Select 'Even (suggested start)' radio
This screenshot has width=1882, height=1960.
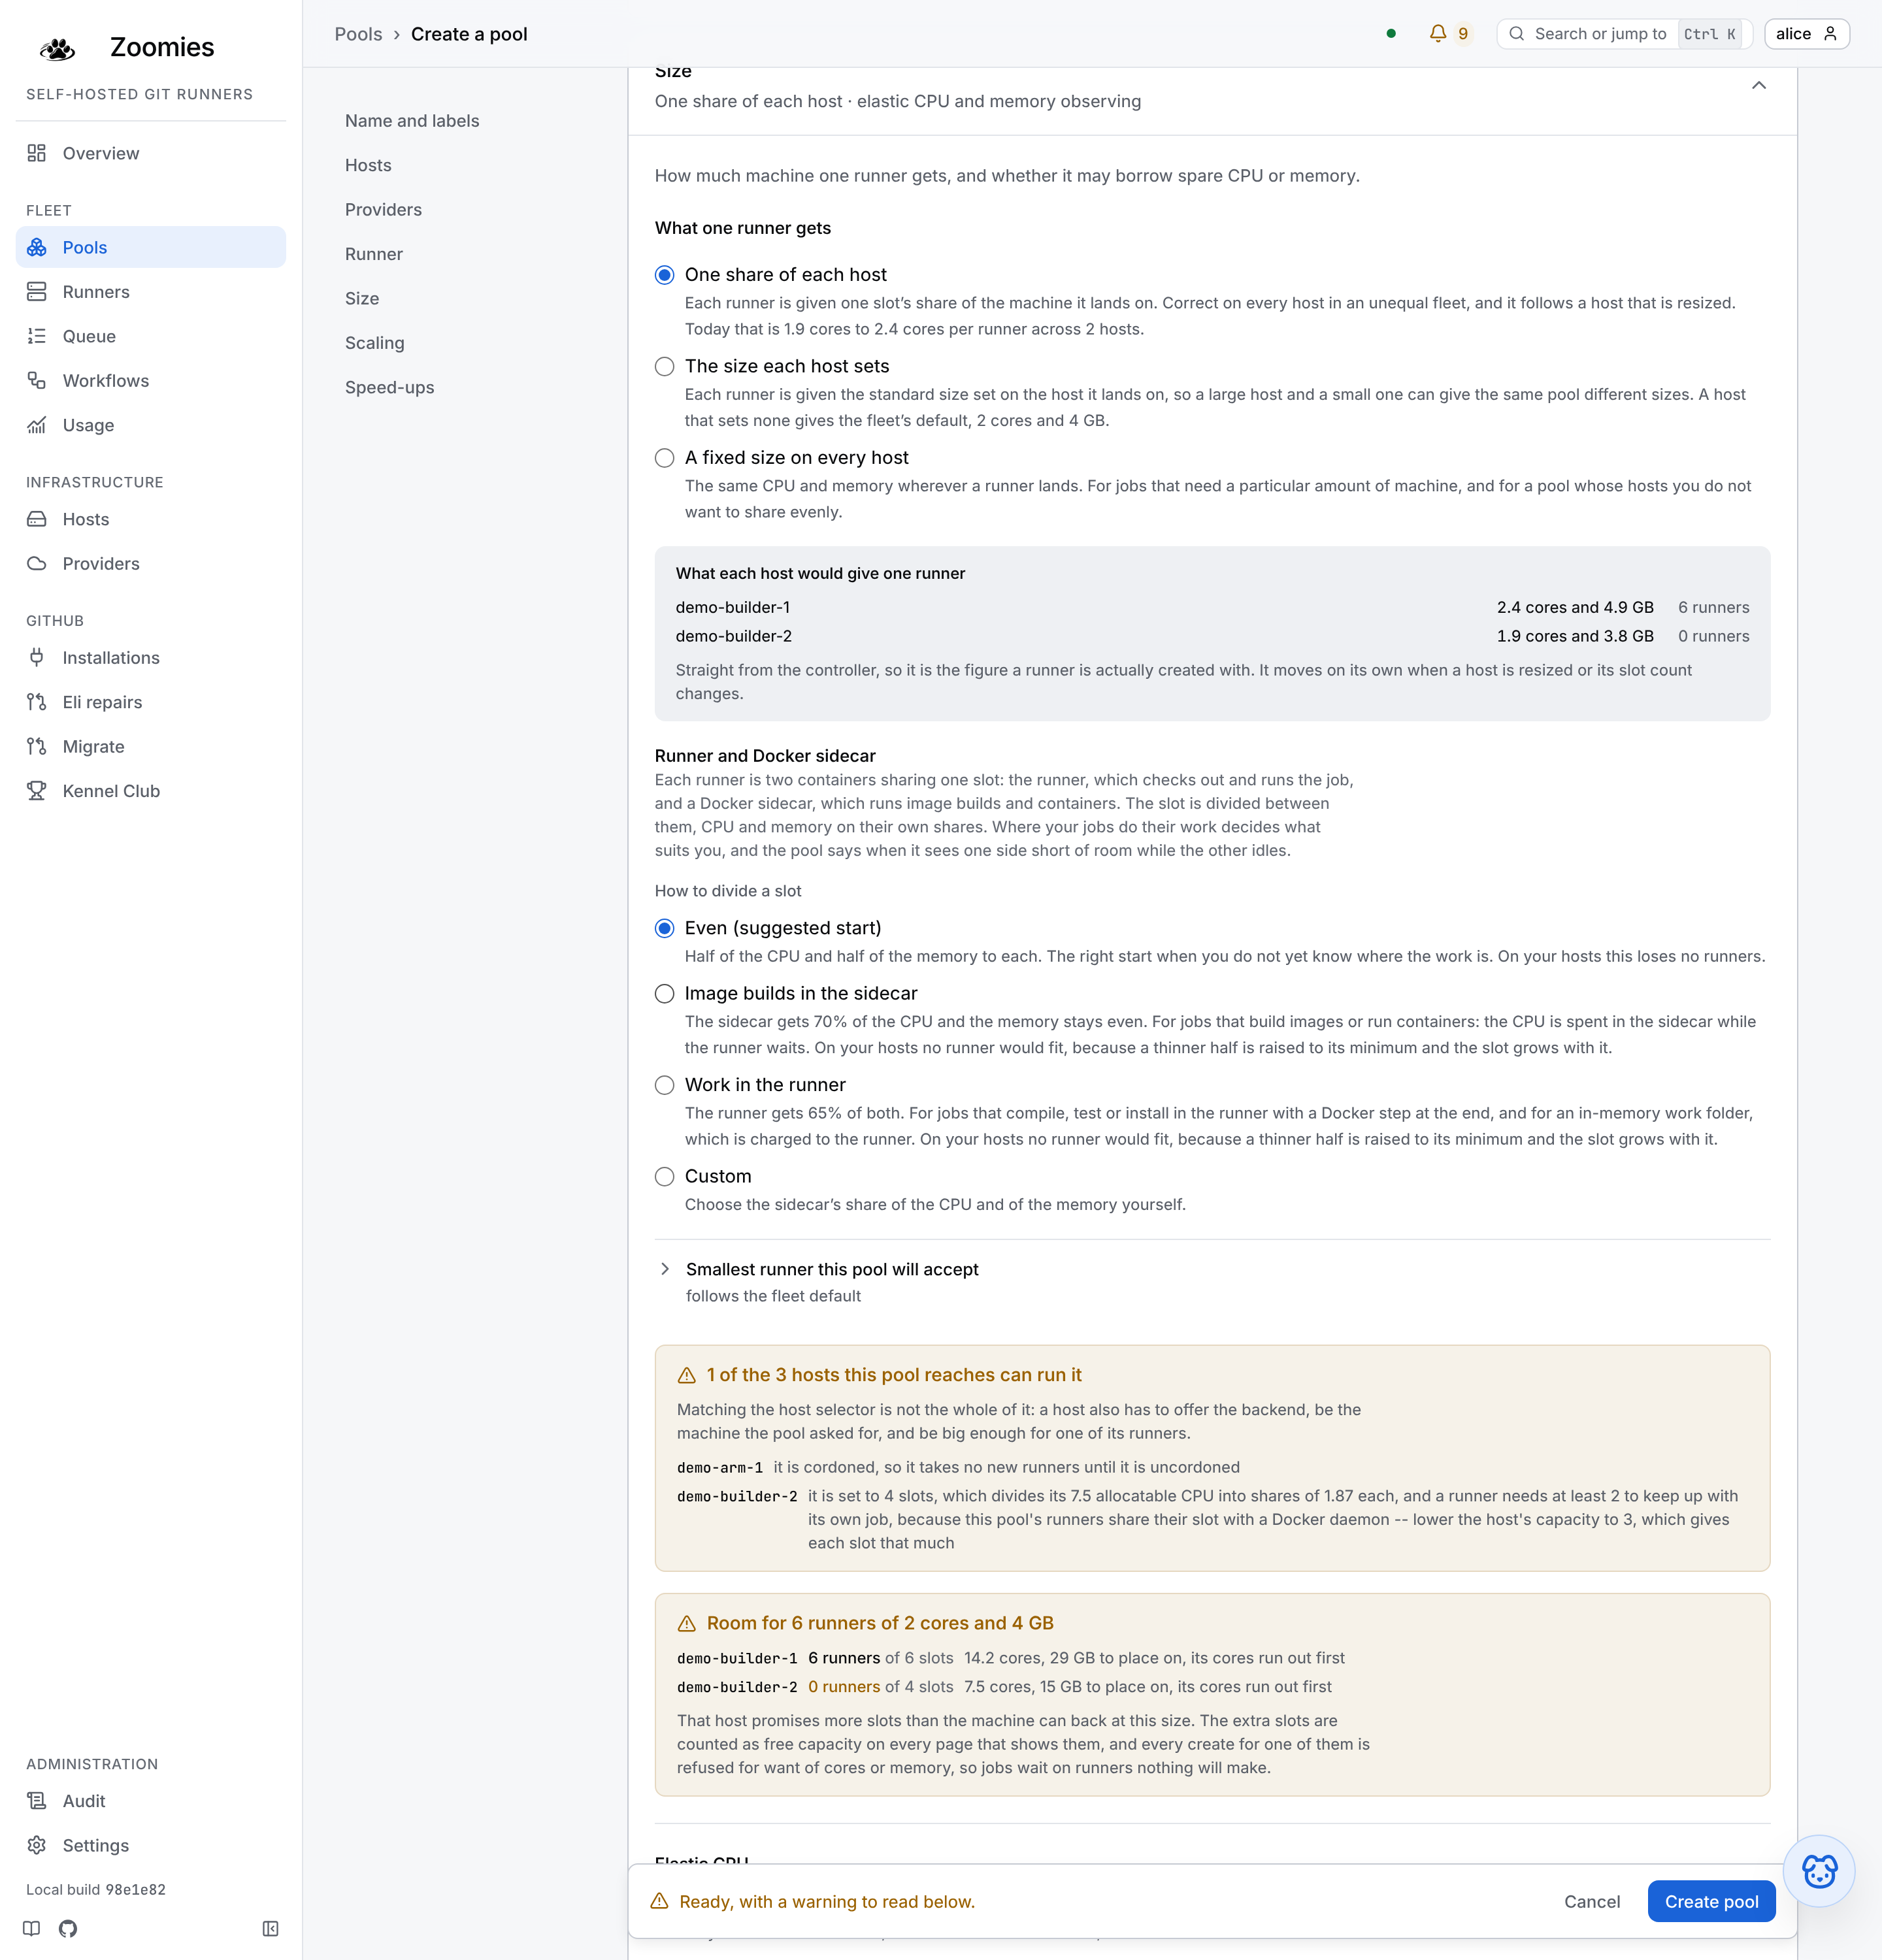coord(664,928)
